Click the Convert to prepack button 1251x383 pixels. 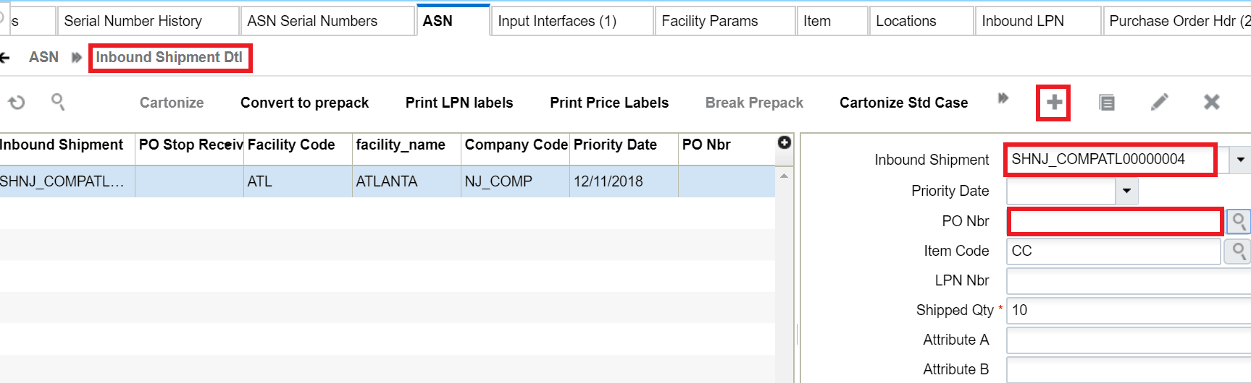[304, 103]
